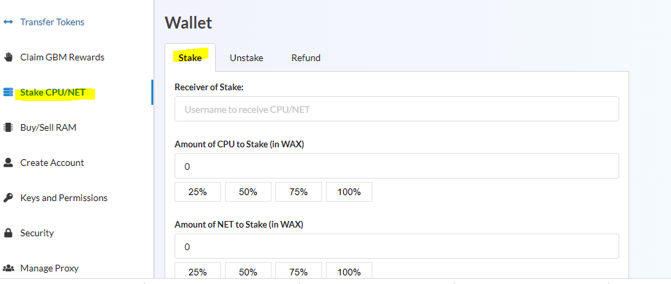Switch to the Unstake tab
Screen dimensions: 671x284
pyautogui.click(x=246, y=58)
